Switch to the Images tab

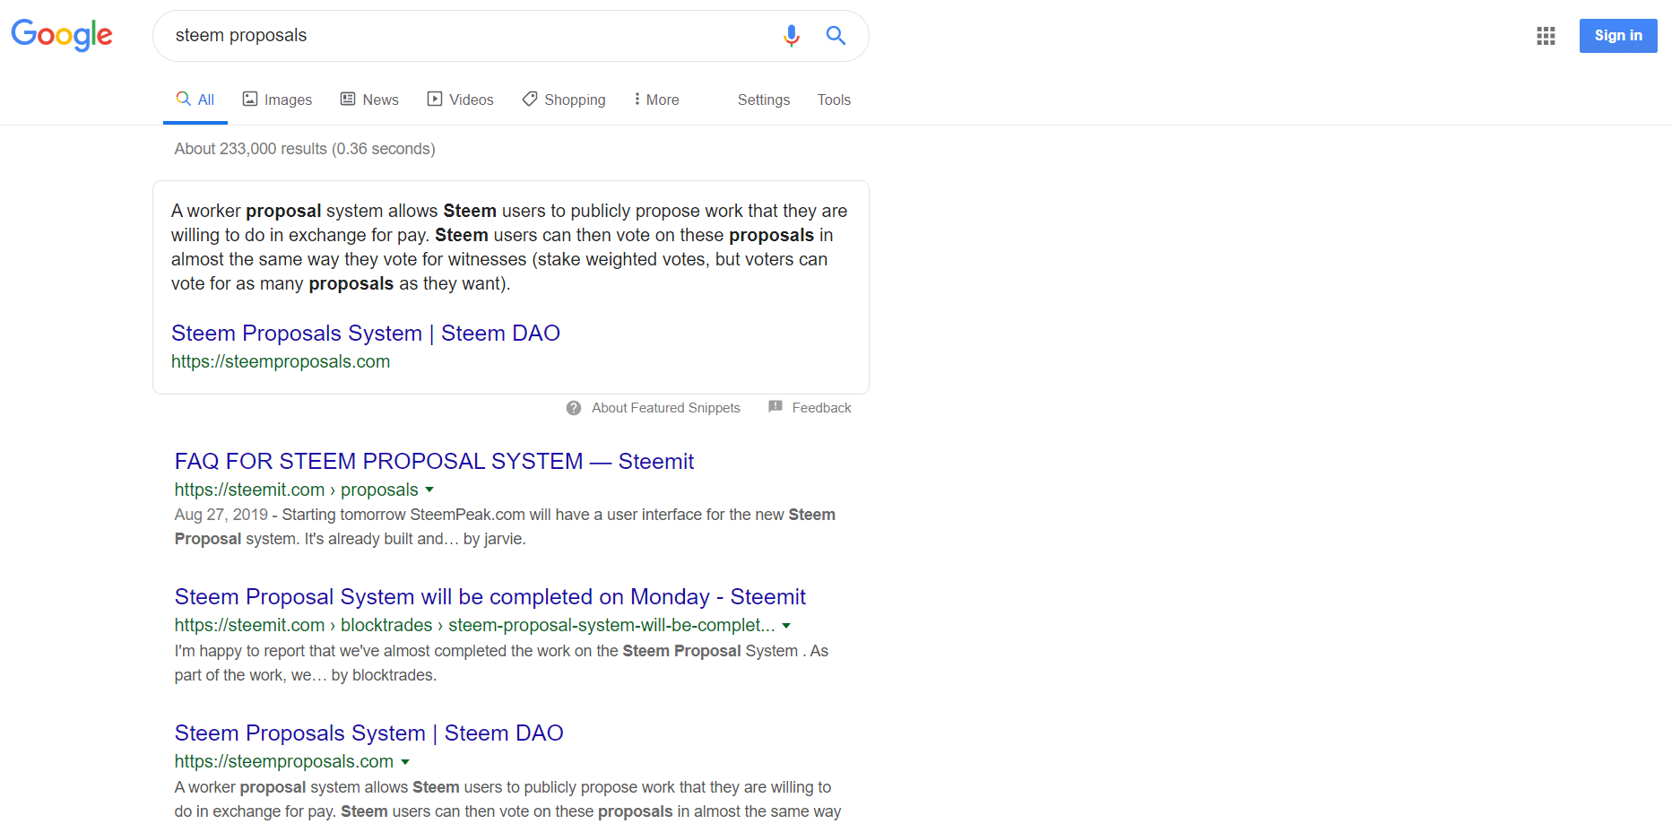click(x=277, y=100)
